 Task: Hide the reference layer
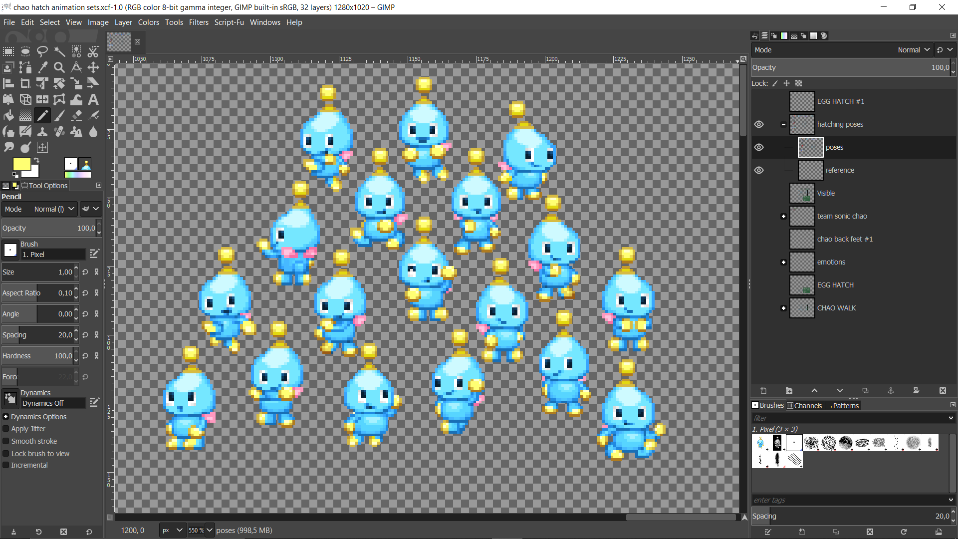(759, 170)
